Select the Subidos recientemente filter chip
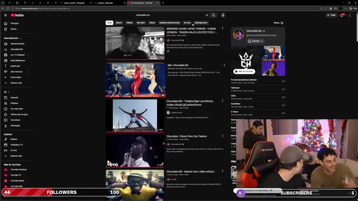 click(169, 23)
